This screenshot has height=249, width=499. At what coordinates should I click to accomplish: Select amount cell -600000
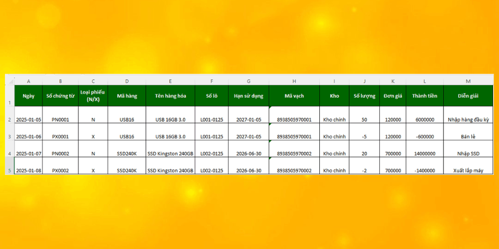(x=425, y=132)
